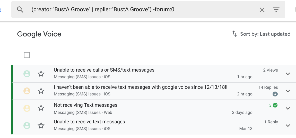Expand 'Unable to receive calls or SMS/text messages' thread

[x=288, y=74]
